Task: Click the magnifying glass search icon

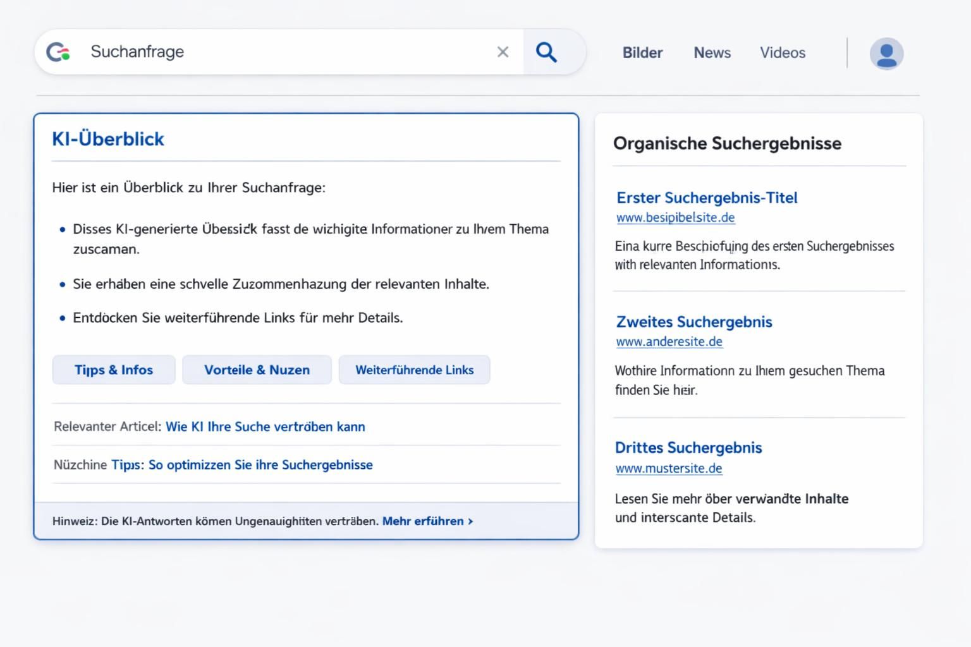Action: 546,52
